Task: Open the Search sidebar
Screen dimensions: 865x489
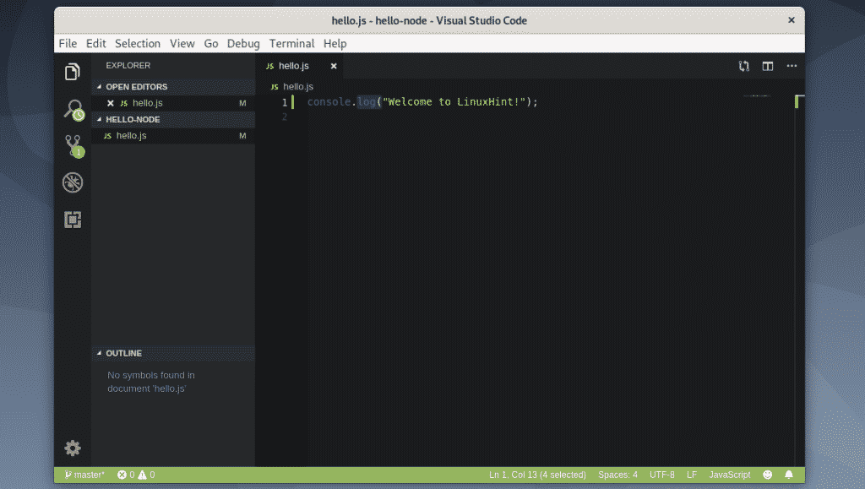Action: (x=73, y=107)
